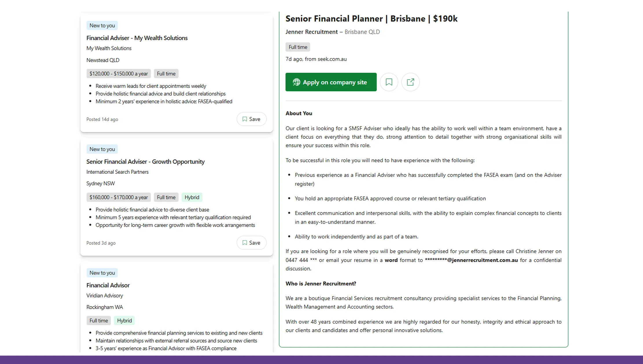The width and height of the screenshot is (643, 364).
Task: Click the Hybrid tag on the Rockingham job
Action: click(x=124, y=321)
